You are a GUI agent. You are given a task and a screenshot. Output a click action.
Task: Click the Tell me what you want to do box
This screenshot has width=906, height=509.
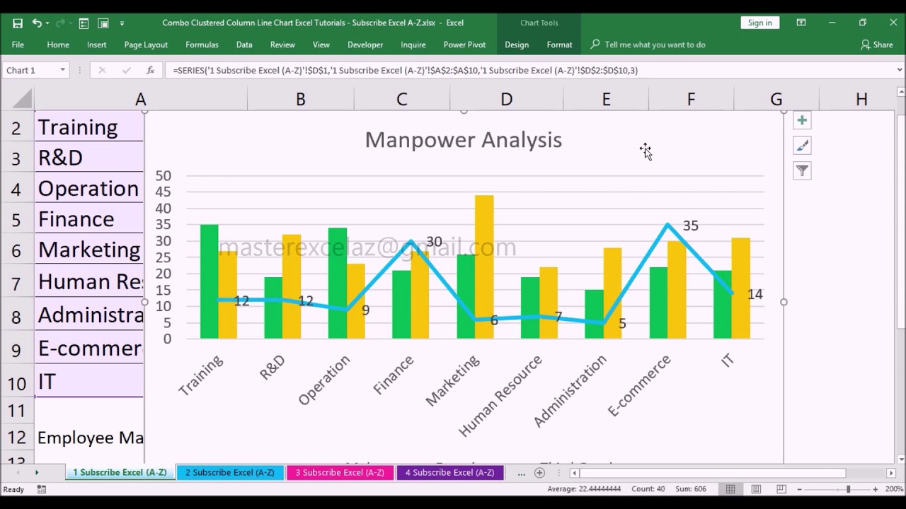655,45
